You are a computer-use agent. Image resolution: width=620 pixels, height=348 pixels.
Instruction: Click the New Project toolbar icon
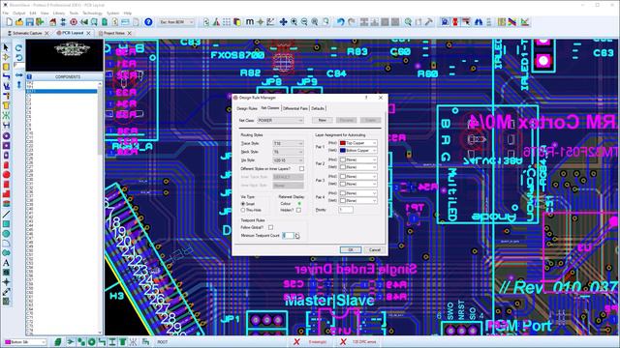[x=9, y=22]
